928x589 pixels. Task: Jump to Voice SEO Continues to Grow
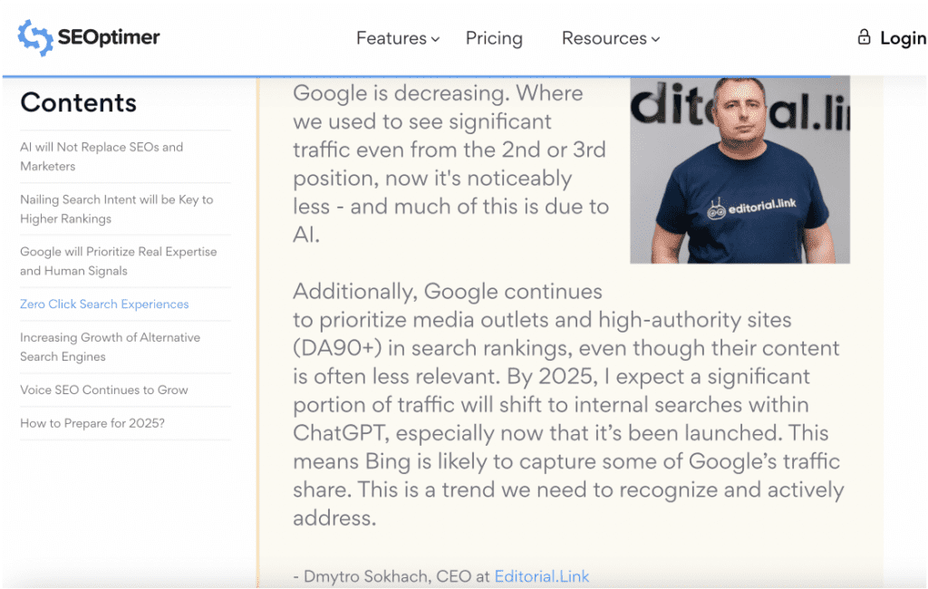[x=104, y=390]
